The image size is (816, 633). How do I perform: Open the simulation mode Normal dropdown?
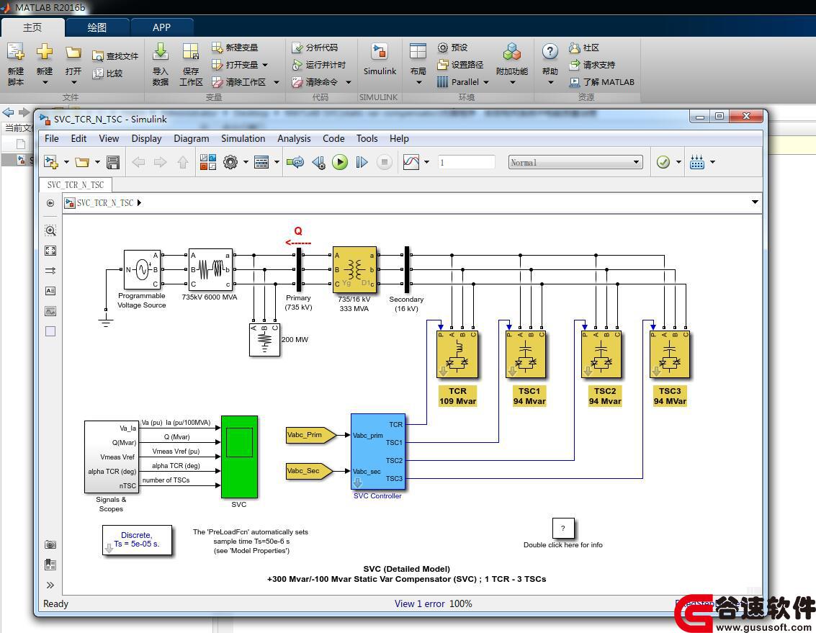click(x=575, y=163)
